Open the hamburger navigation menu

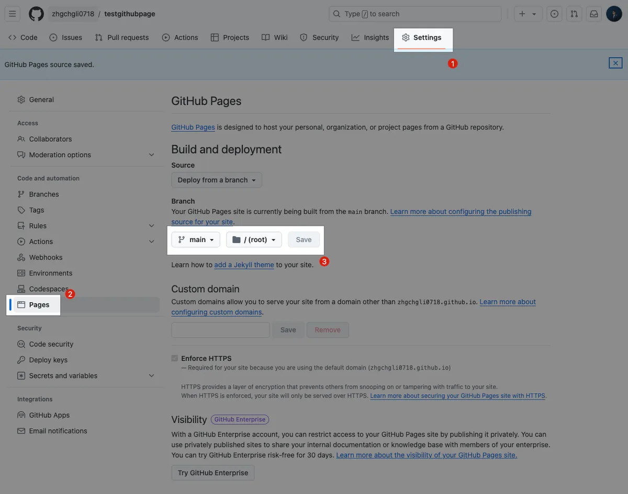14,14
